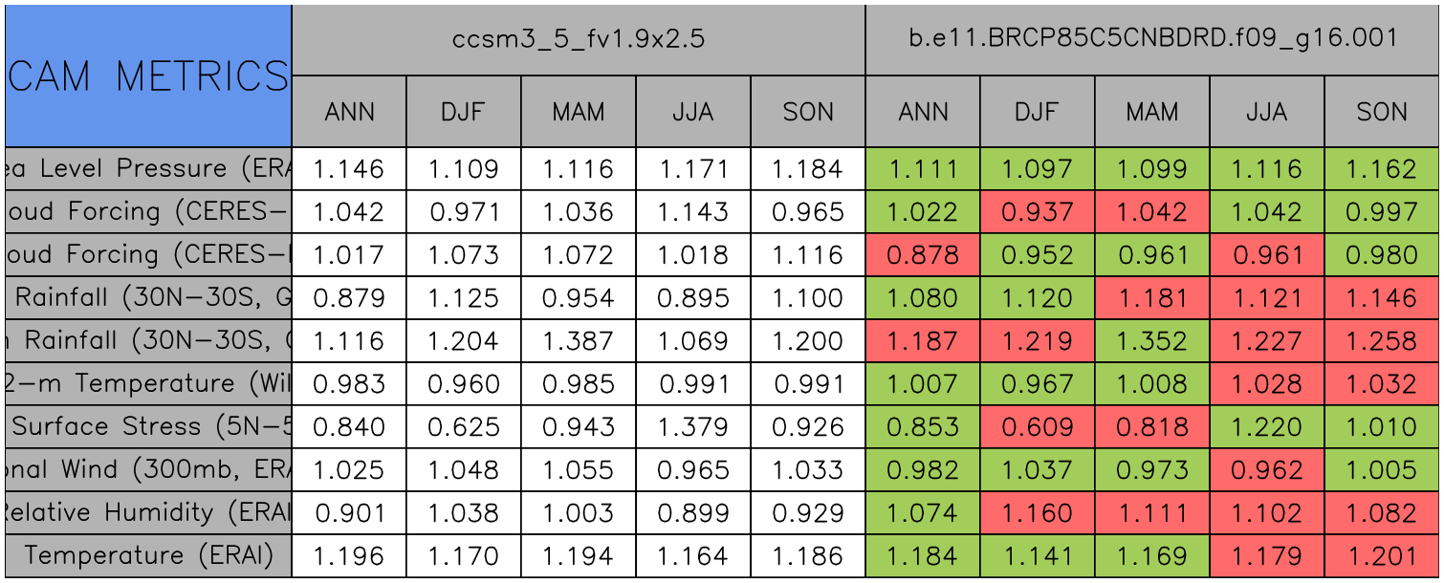Click the green cell showing 1.352
Viewport: 1444px width, 583px height.
1152,341
